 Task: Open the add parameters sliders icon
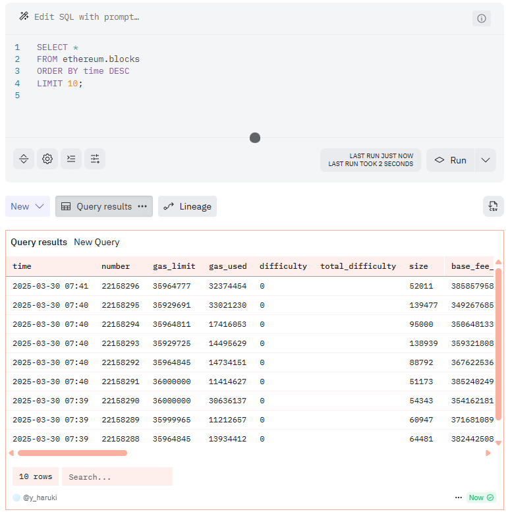pos(95,159)
